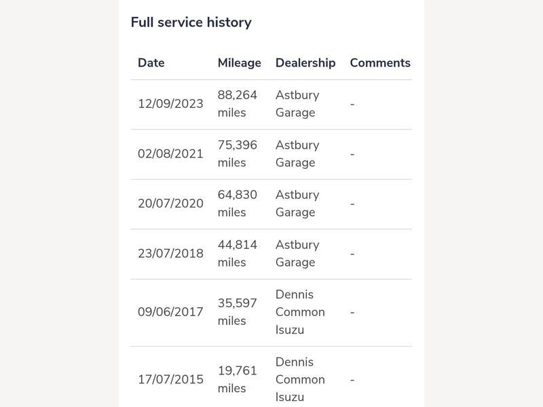The image size is (543, 407).
Task: Click the 19,761 miles entry
Action: click(x=237, y=379)
